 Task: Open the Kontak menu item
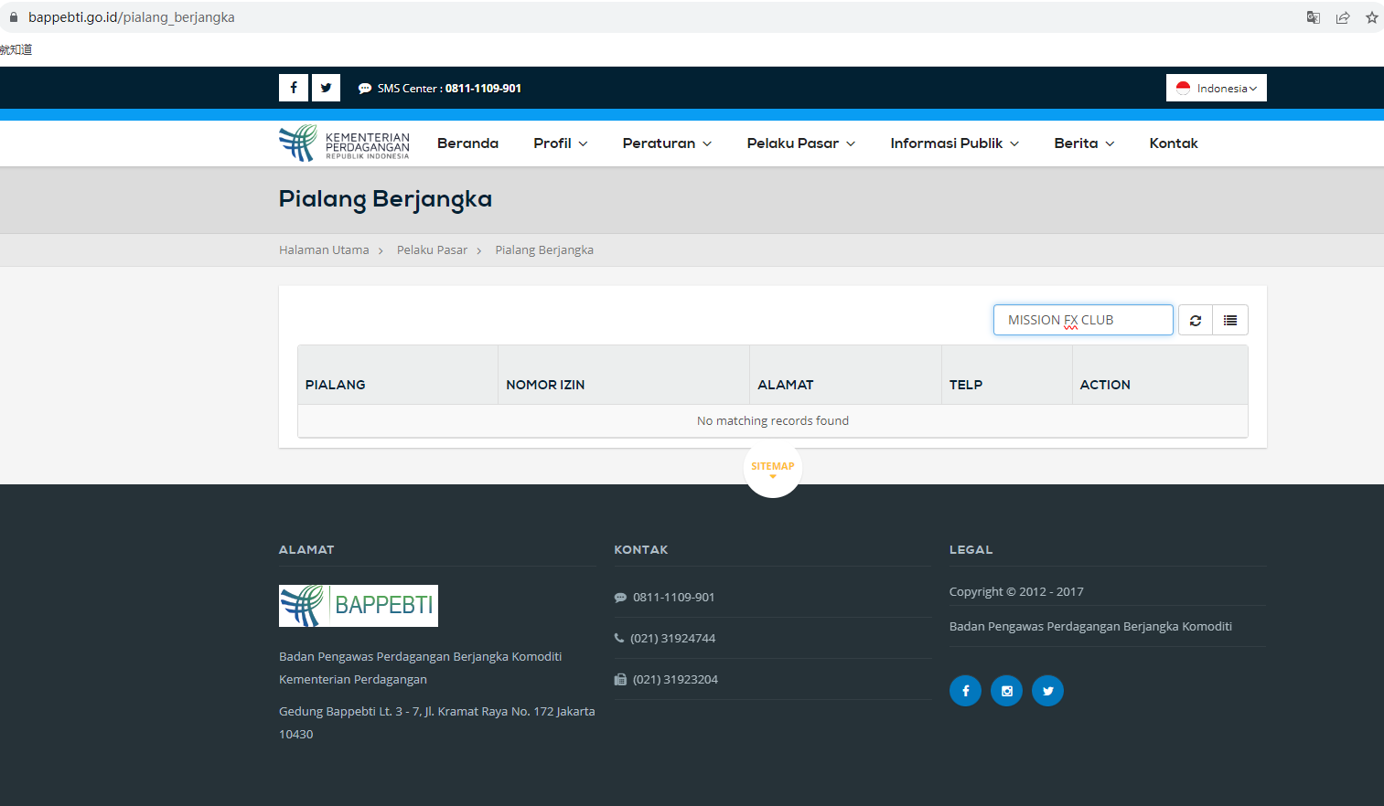[1173, 143]
